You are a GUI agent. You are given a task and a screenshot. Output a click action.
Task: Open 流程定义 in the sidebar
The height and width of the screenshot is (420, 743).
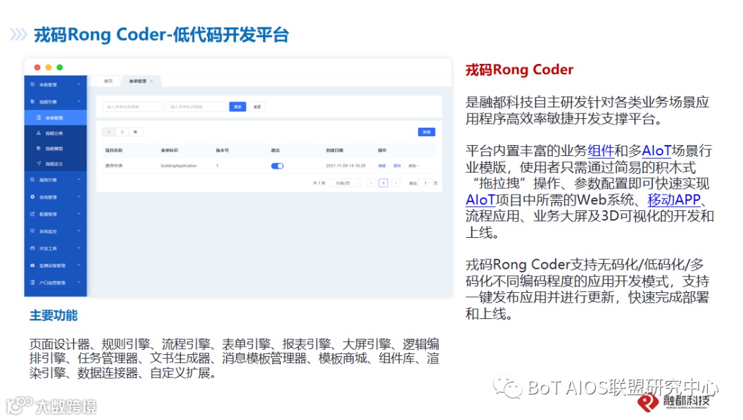56,164
